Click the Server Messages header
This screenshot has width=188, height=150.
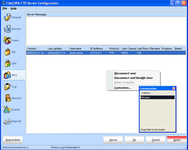(106, 15)
